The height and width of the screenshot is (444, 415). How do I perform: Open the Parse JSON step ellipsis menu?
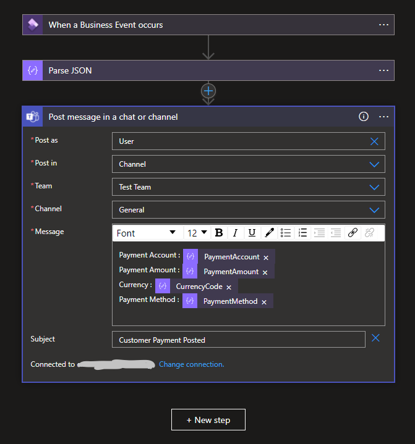(383, 70)
